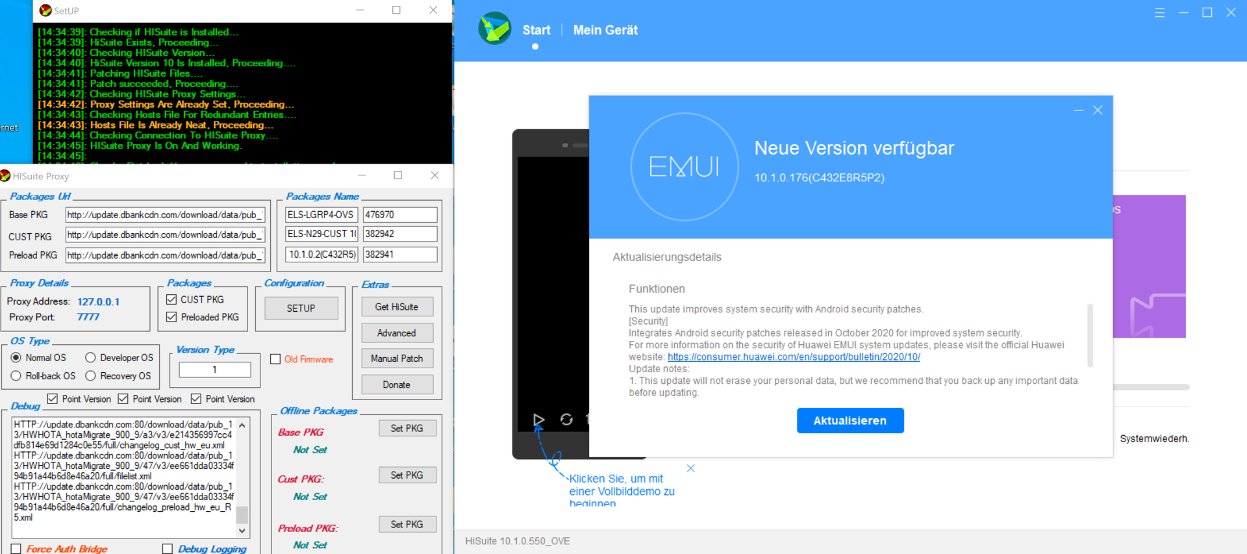Image resolution: width=1247 pixels, height=554 pixels.
Task: Click the refresh icon in the phone preview
Action: coord(566,420)
